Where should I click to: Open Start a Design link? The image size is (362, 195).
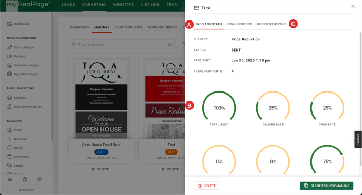[24, 47]
